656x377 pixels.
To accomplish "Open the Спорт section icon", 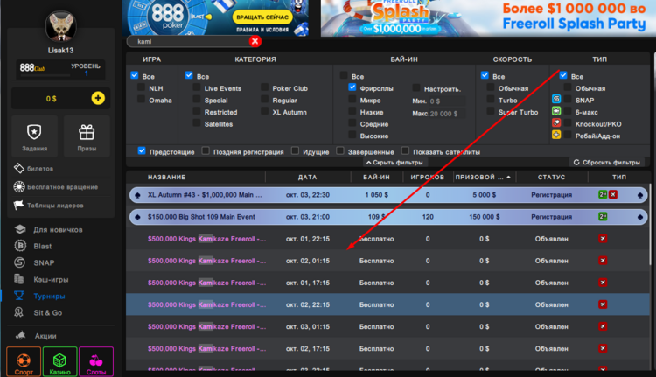I will (x=23, y=362).
